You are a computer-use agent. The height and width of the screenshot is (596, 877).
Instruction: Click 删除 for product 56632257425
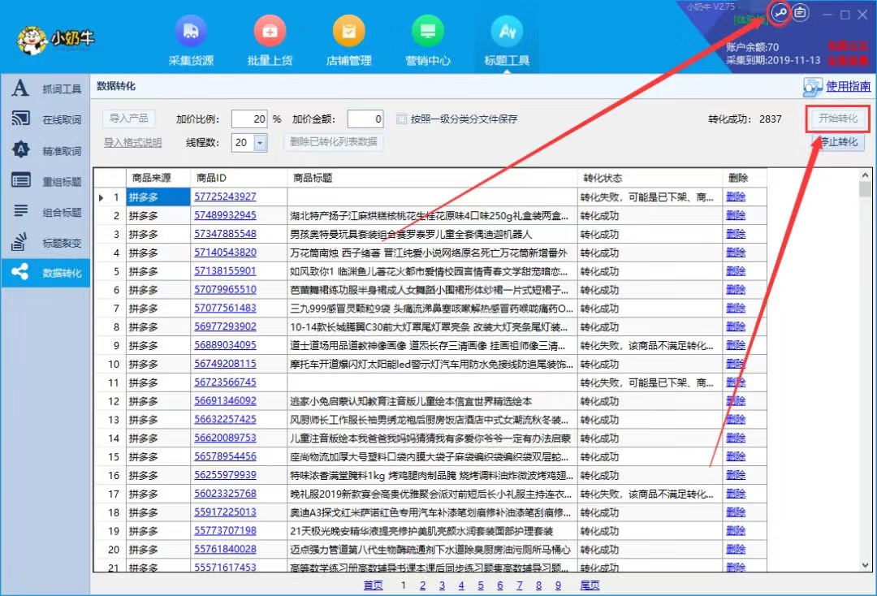pos(736,419)
